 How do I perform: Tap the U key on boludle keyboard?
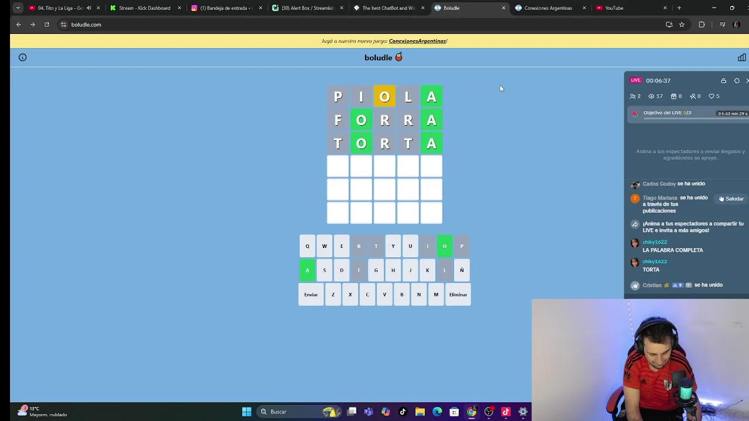pyautogui.click(x=410, y=246)
